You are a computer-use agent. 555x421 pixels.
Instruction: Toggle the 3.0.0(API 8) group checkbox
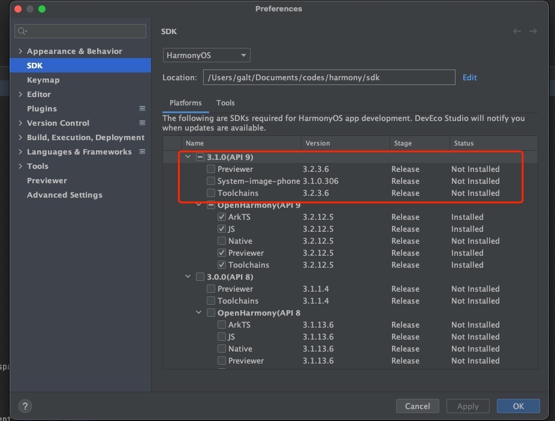(200, 277)
